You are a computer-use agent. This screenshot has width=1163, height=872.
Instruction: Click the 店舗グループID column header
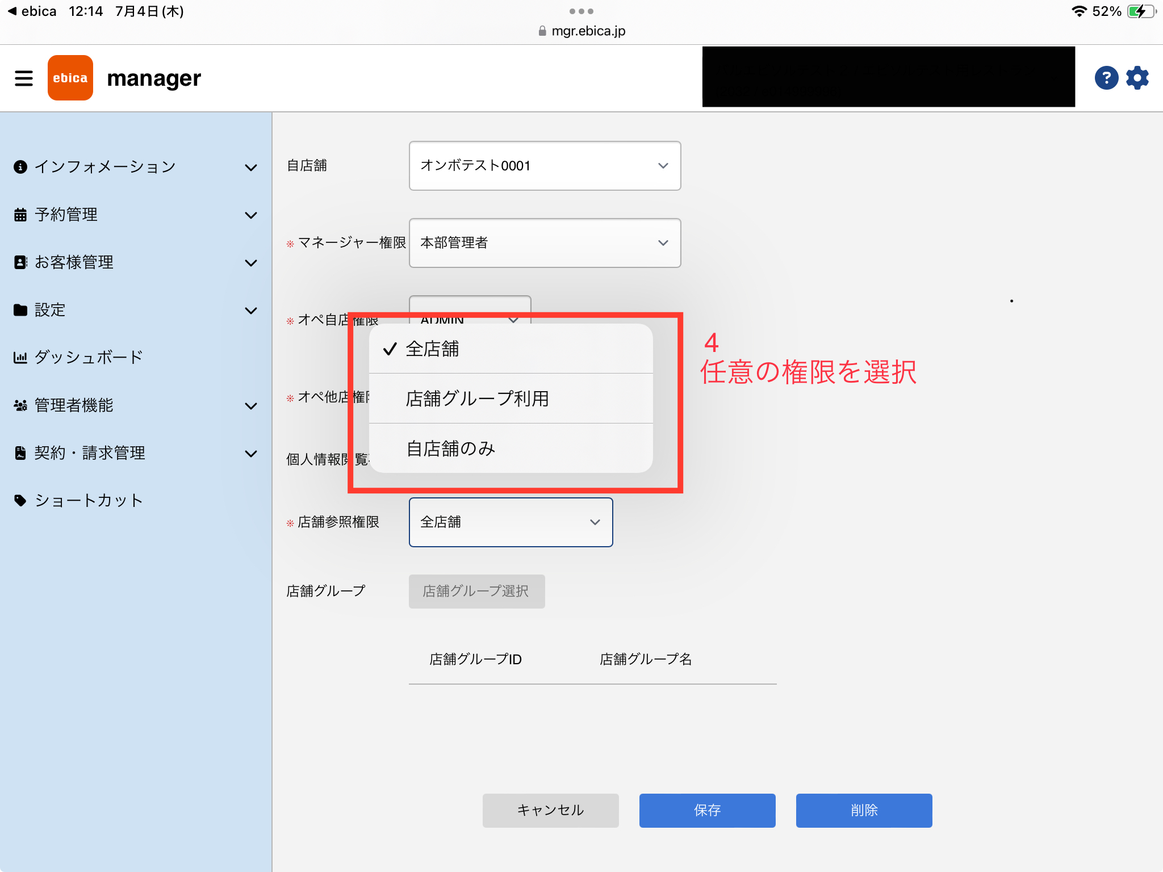476,659
